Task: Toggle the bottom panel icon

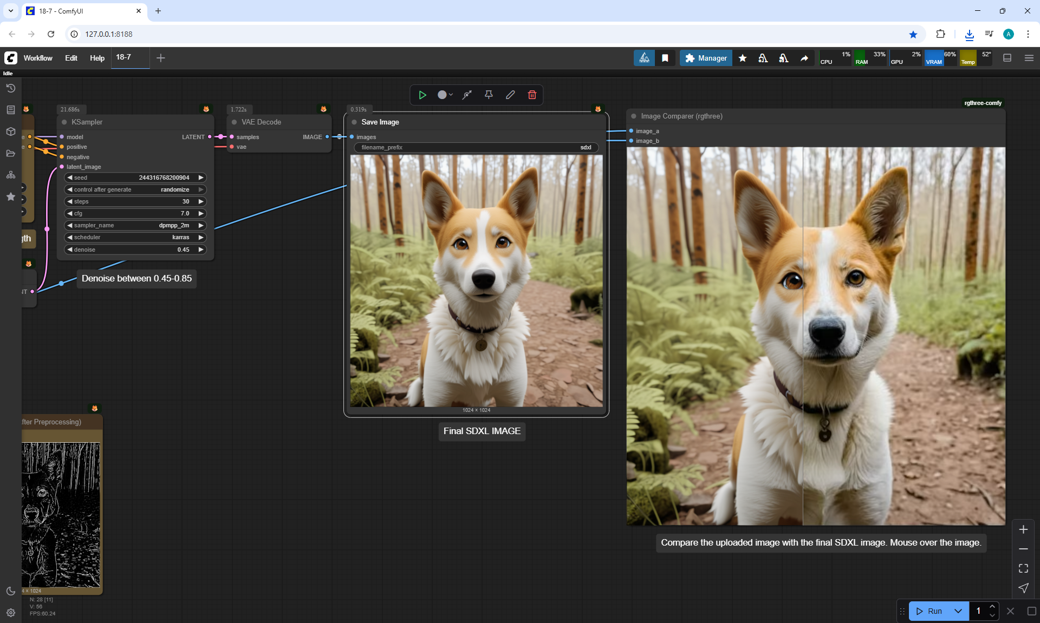Action: click(x=1007, y=58)
